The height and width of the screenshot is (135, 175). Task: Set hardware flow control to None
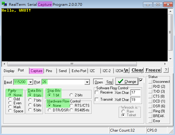coord(54,105)
